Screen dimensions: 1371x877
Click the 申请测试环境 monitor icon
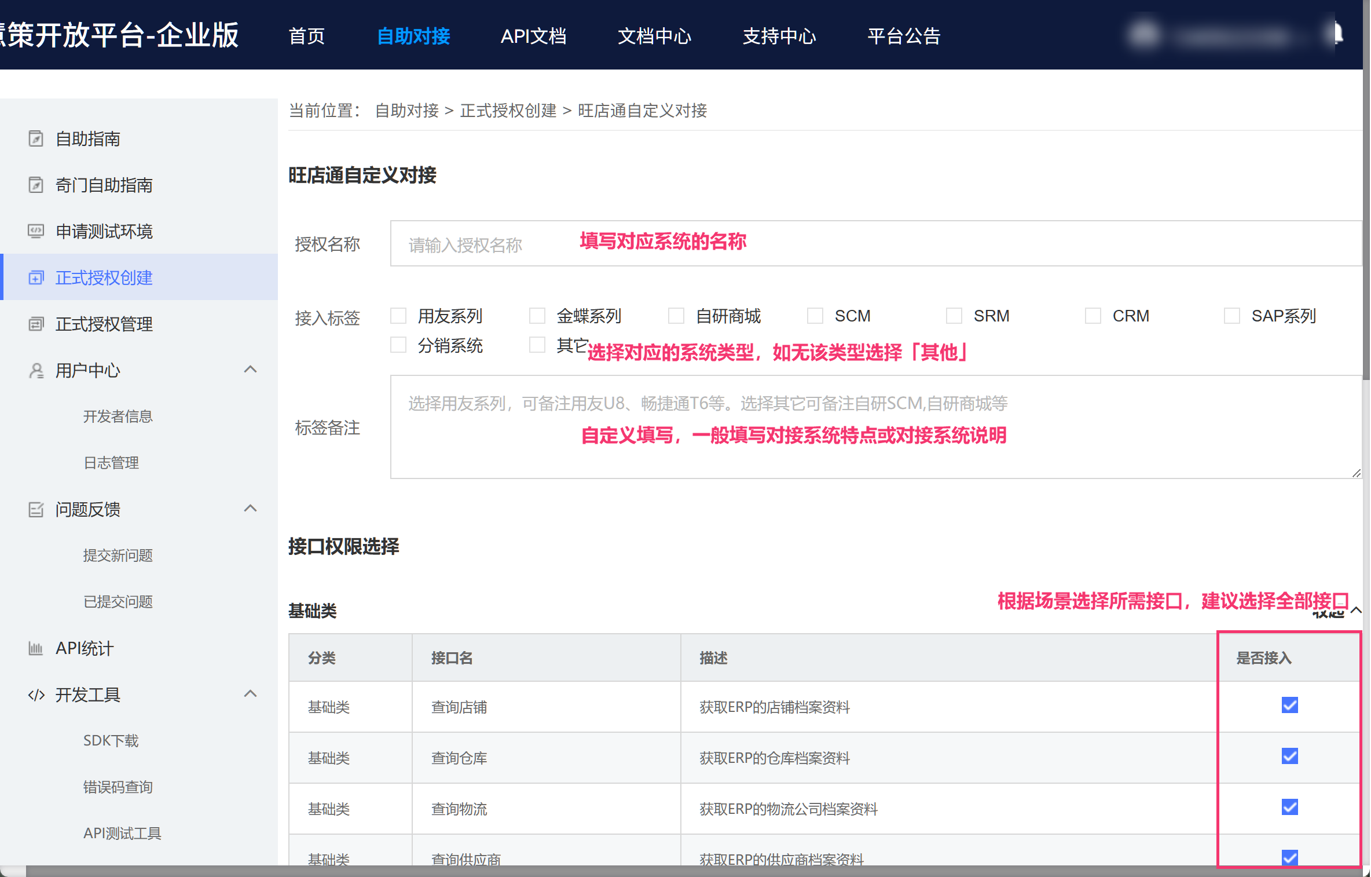pyautogui.click(x=36, y=232)
